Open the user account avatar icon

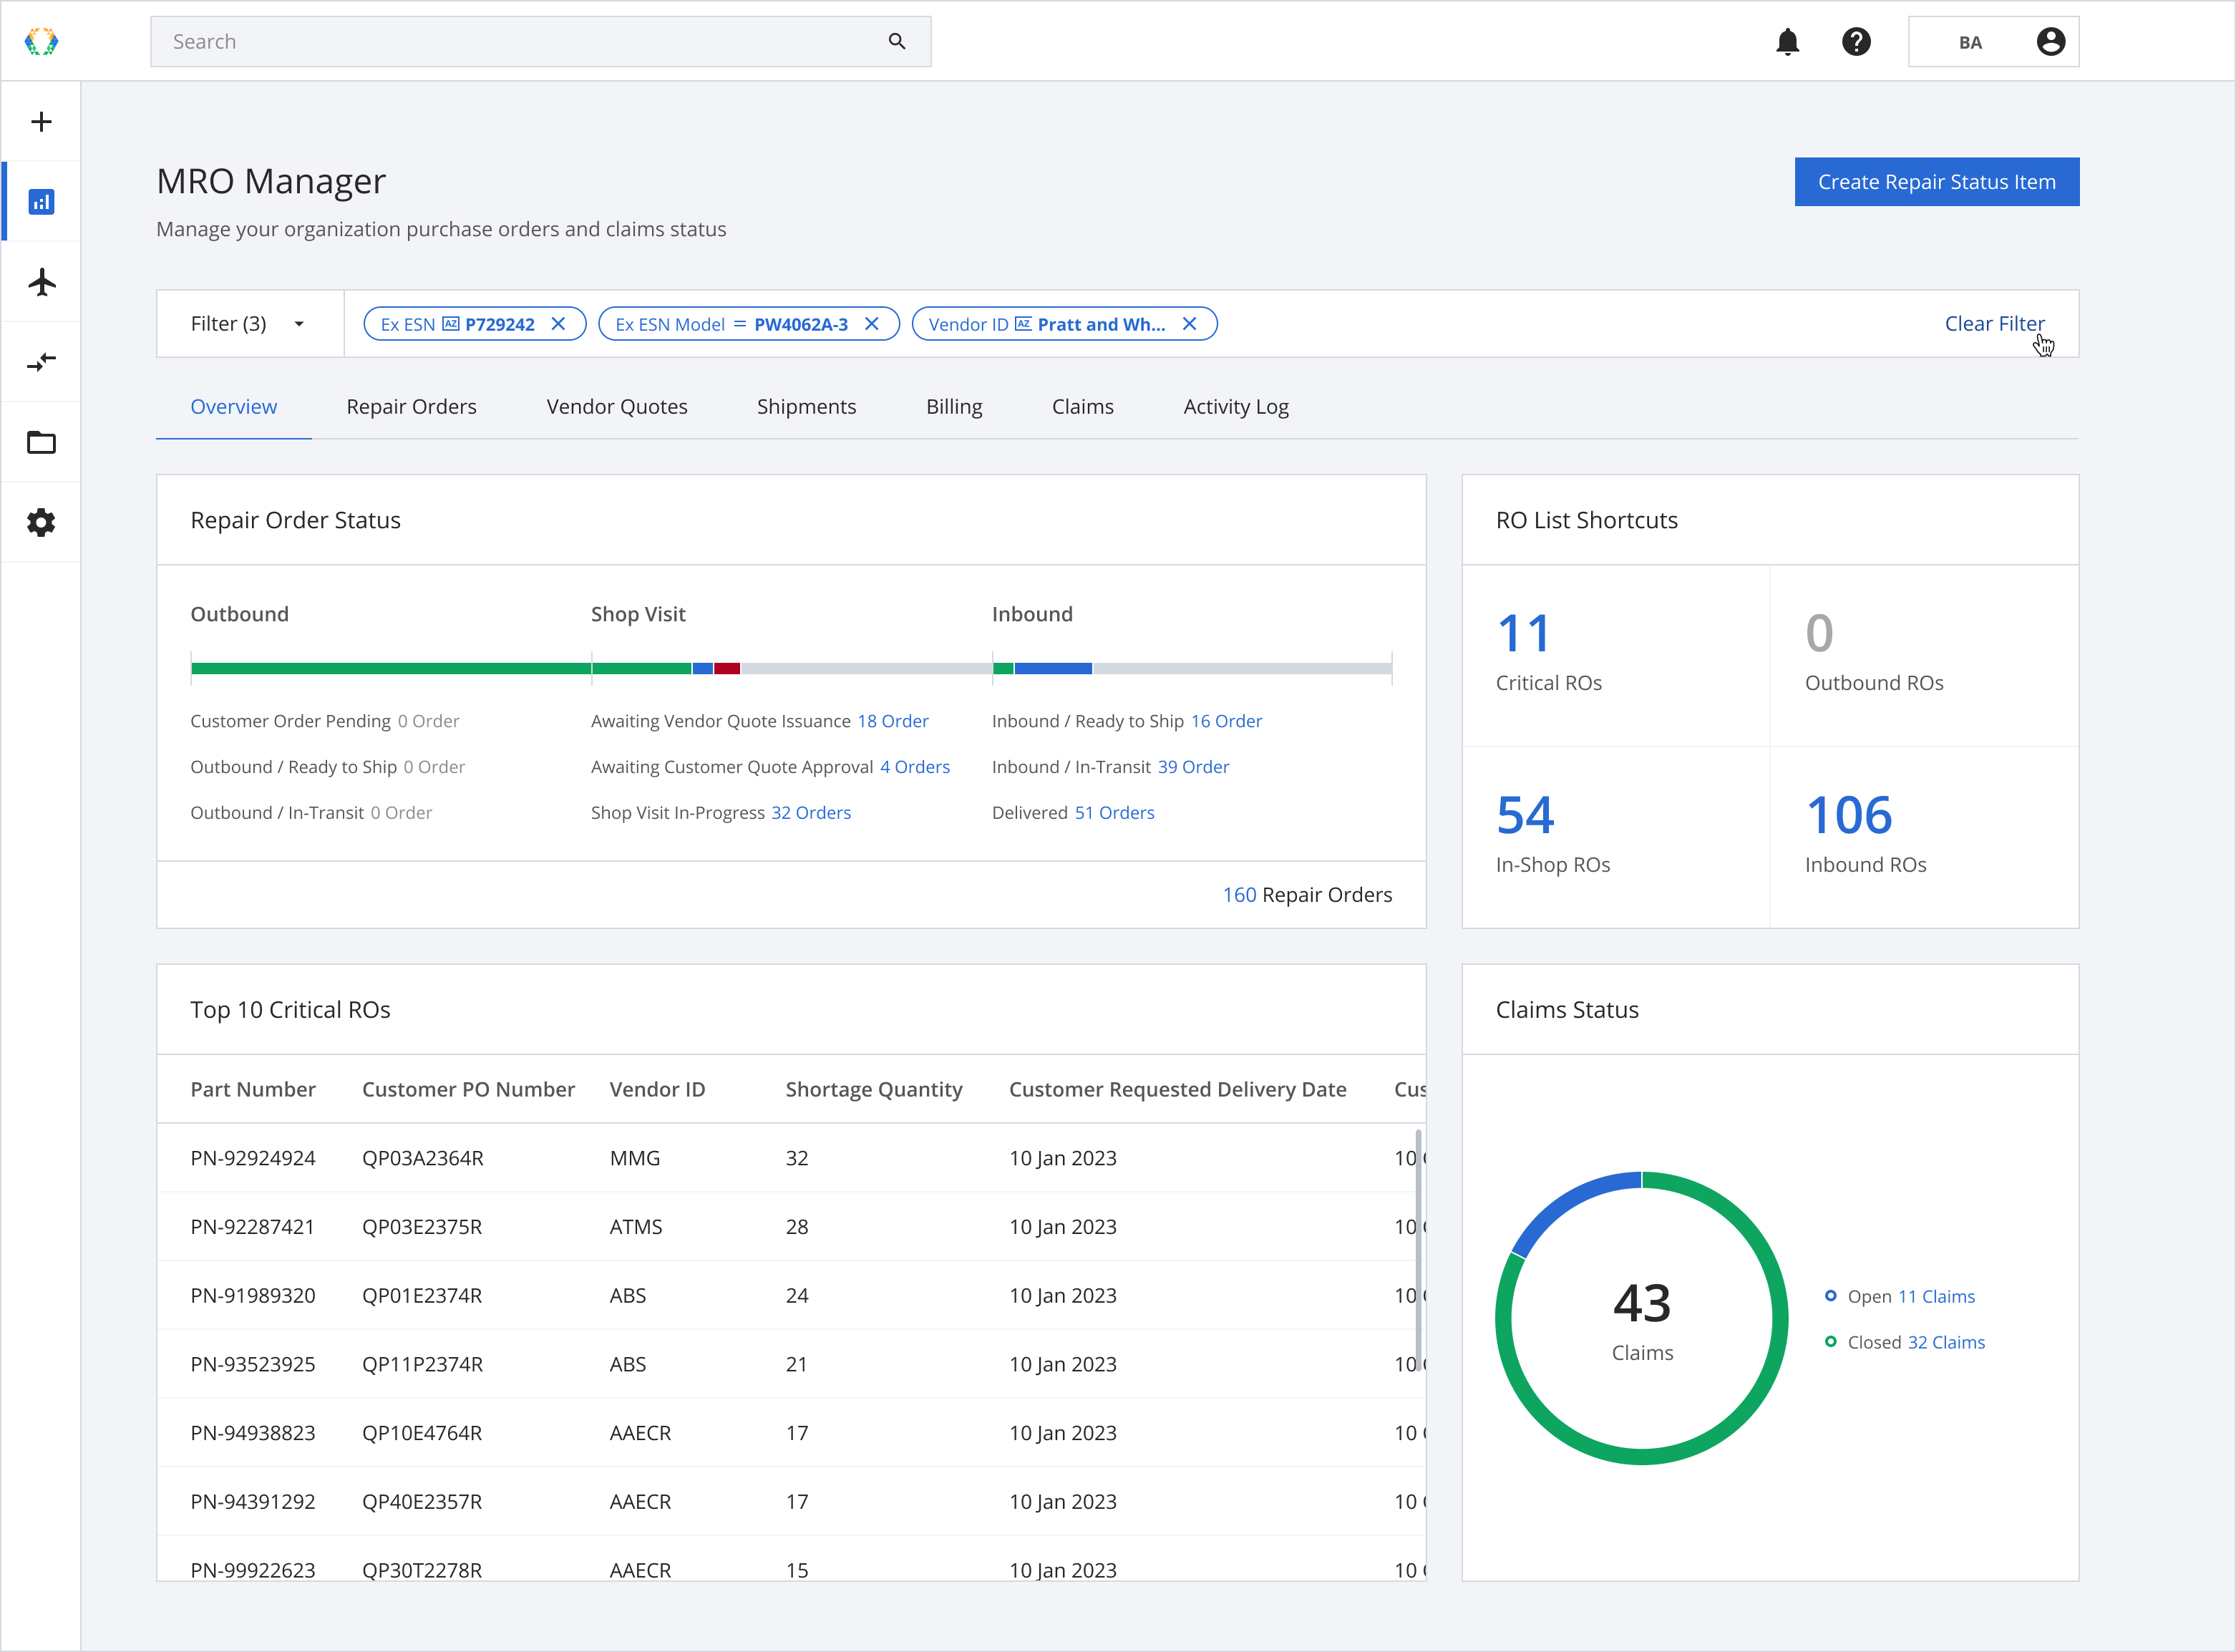click(x=2051, y=42)
